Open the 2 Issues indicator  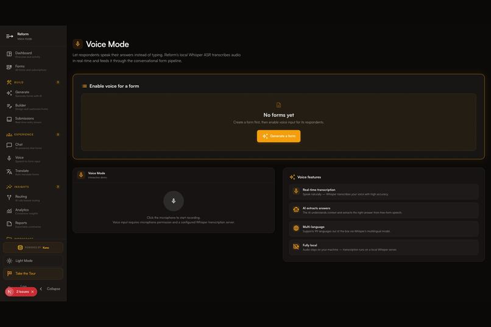pyautogui.click(x=22, y=292)
